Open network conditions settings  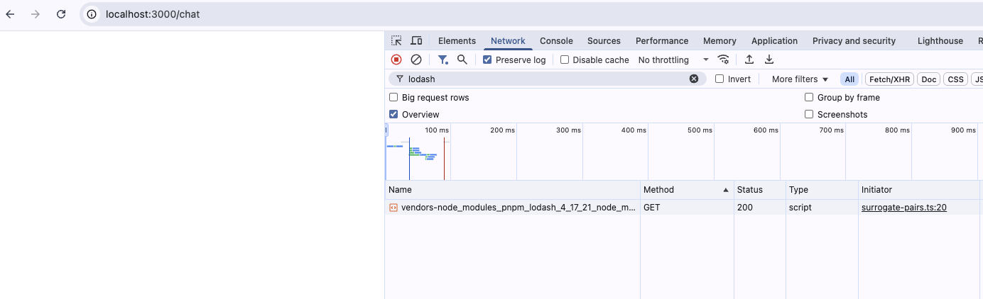click(x=723, y=60)
